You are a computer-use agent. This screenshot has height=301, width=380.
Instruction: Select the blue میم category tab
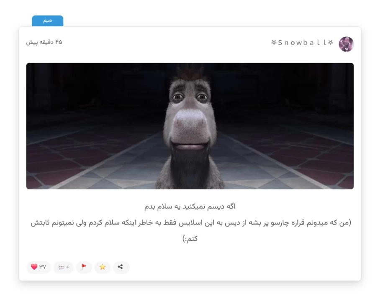48,21
